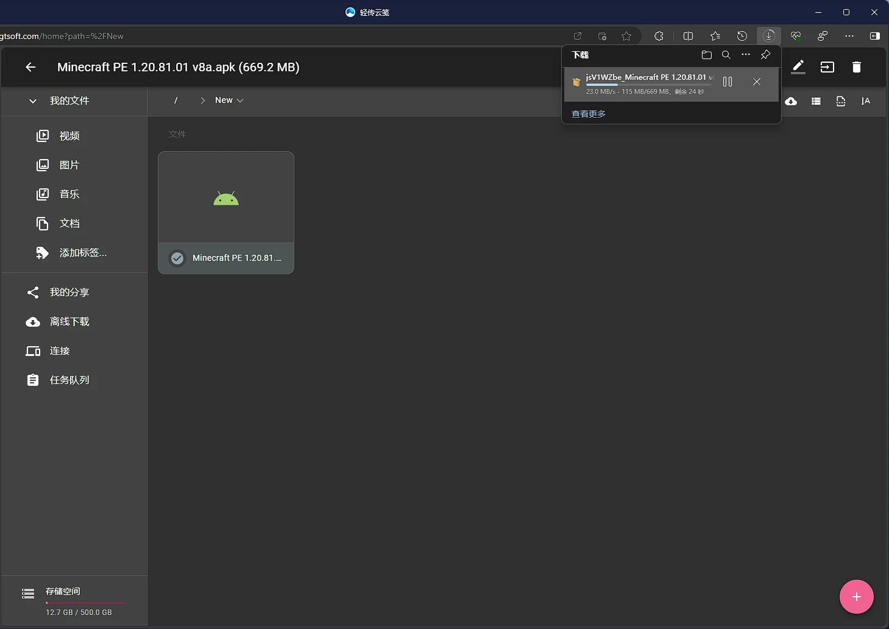Rename file with the pencil icon
The height and width of the screenshot is (629, 889).
tap(798, 67)
